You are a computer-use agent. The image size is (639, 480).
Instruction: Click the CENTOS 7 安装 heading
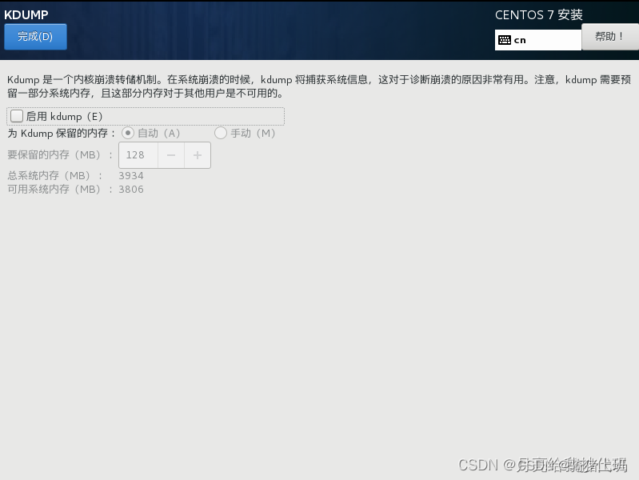click(539, 14)
